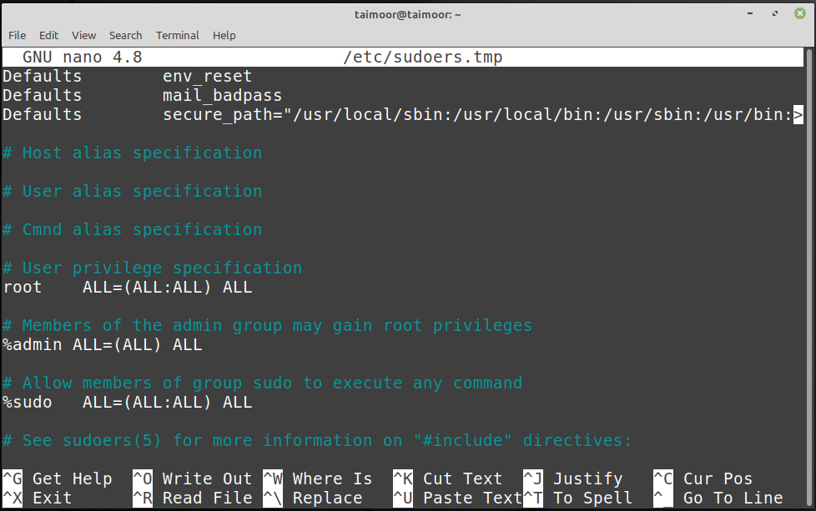Place cursor on the root ALL=(ALL:ALL) line

coord(128,287)
